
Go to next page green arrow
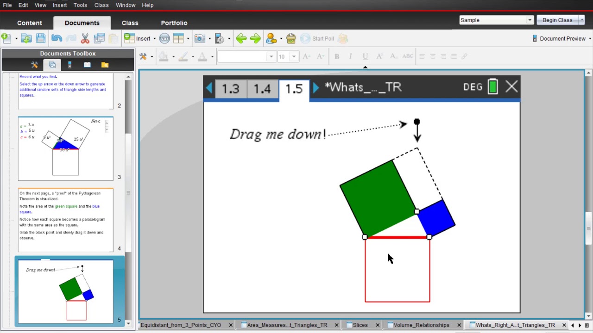tap(255, 38)
